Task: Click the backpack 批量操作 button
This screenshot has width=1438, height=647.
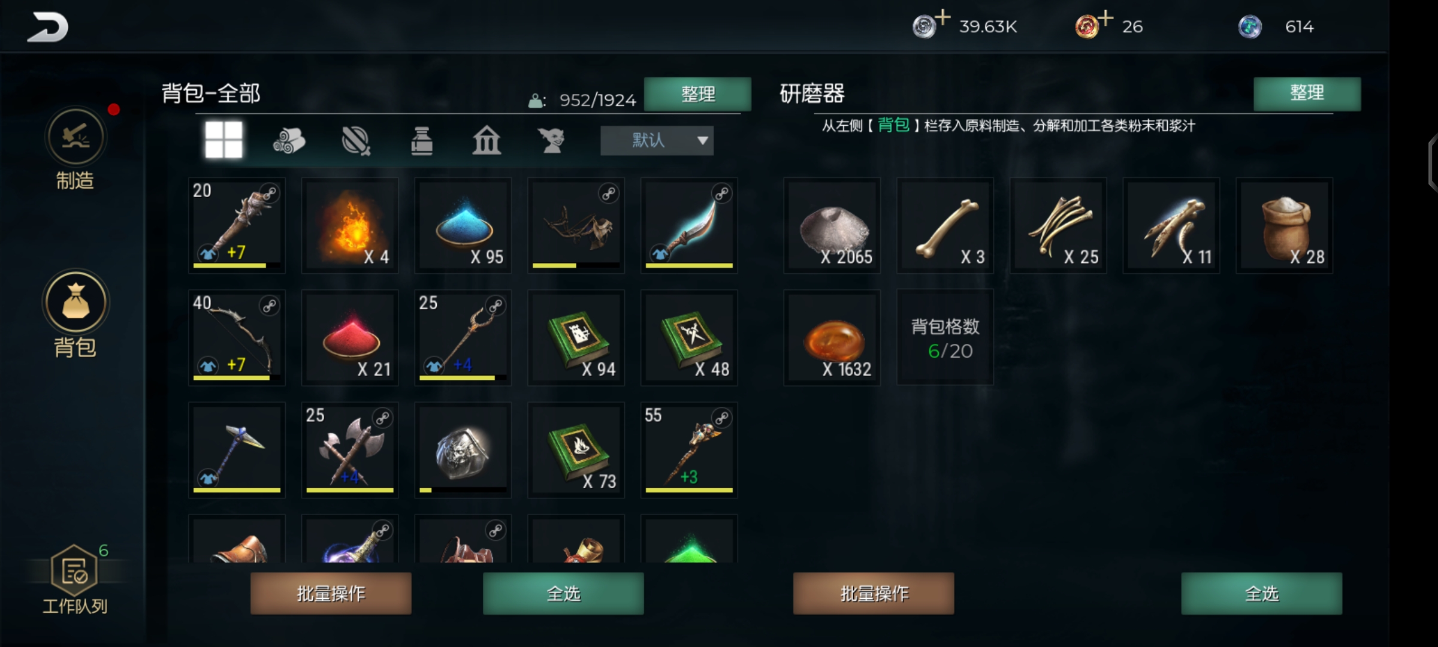Action: [331, 593]
